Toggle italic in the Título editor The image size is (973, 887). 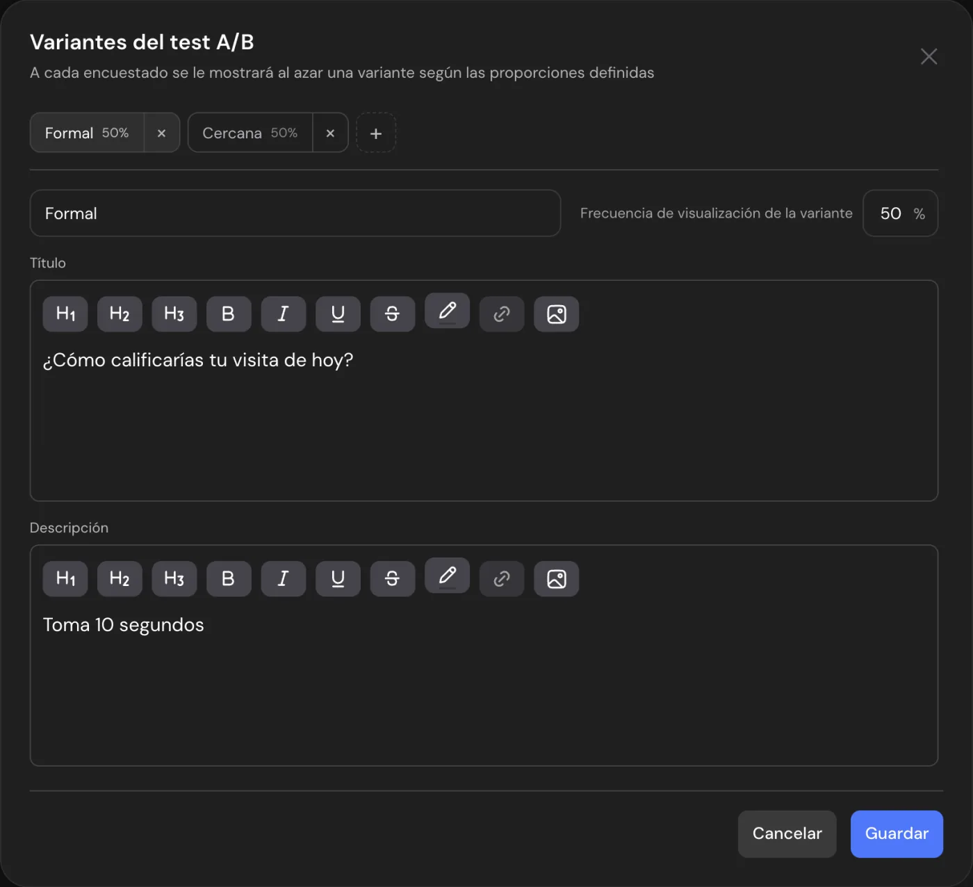point(283,314)
